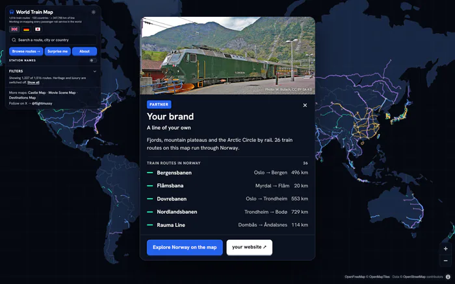Viewport: 455px width, 284px height.
Task: Click the 496 km distance value
Action: click(300, 172)
